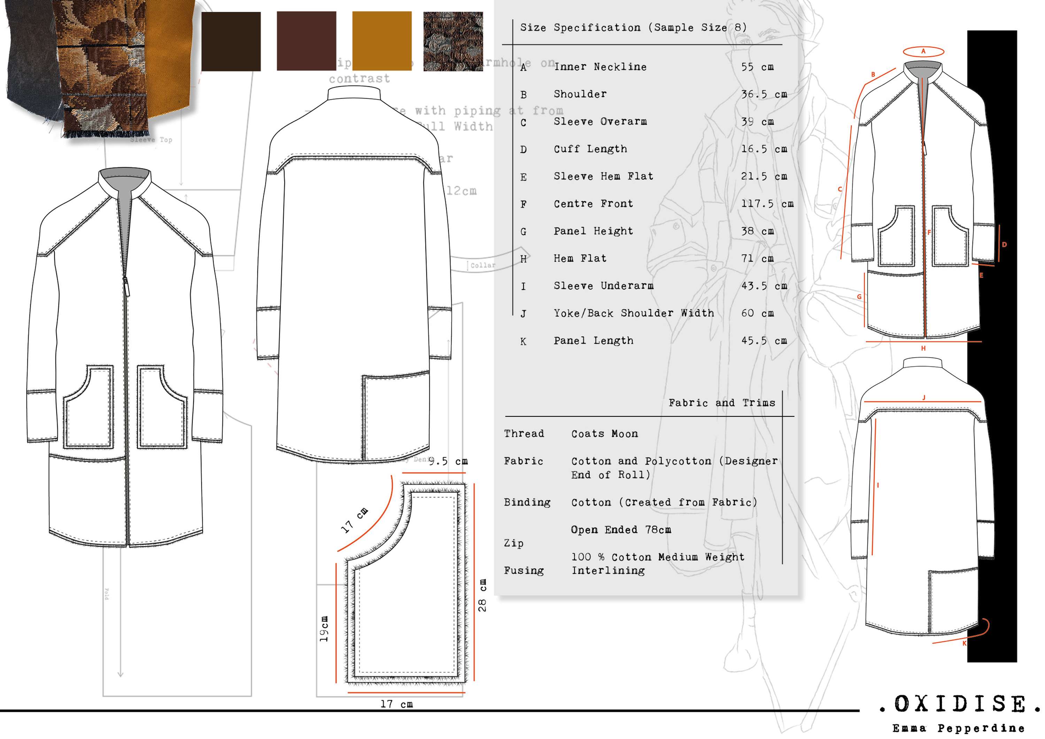Viewport: 1045px width, 739px height.
Task: Click the red 'D' cuff marker
Action: pyautogui.click(x=1005, y=244)
